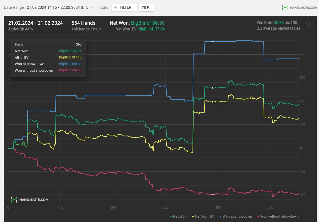Click the Net Won EV value BigBlind127.04
This screenshot has width=319, height=222.
152,29
